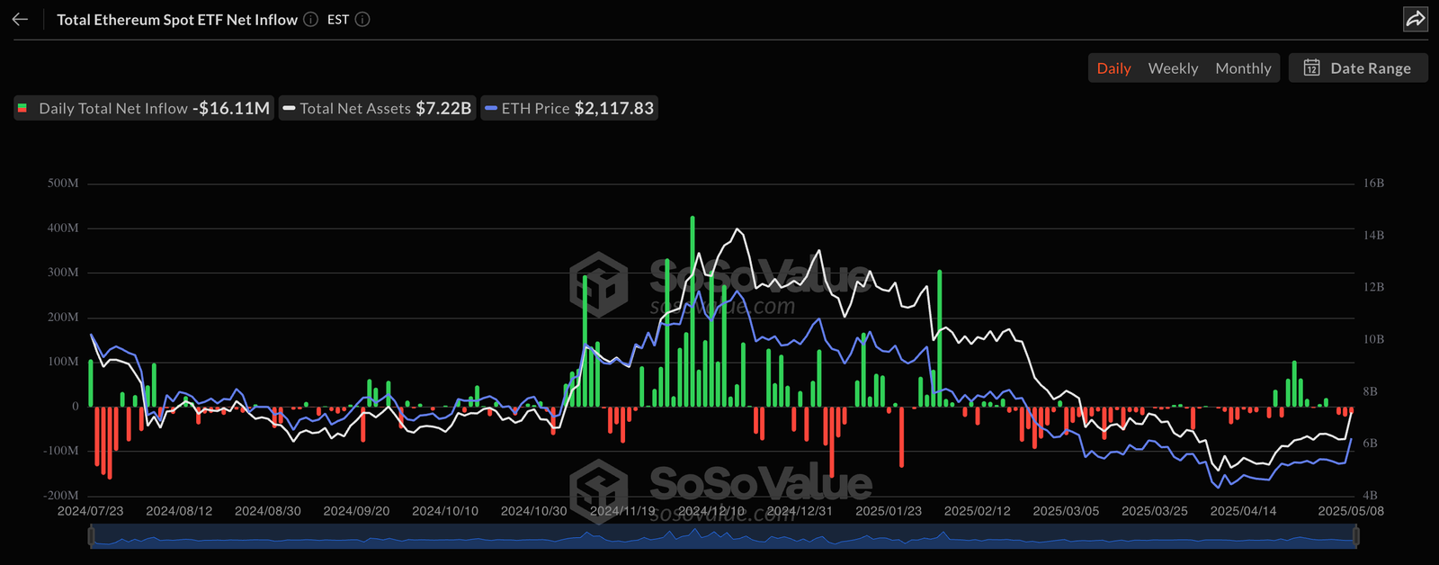Switch to the Weekly view tab

pyautogui.click(x=1173, y=68)
